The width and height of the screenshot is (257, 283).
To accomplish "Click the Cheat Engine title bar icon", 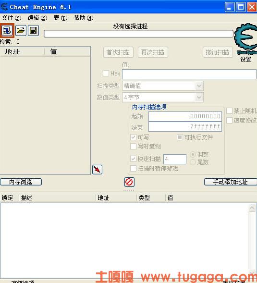I will [x=4, y=7].
